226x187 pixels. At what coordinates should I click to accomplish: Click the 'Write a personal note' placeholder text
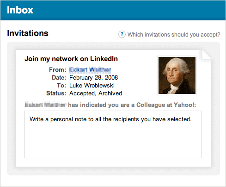click(110, 119)
